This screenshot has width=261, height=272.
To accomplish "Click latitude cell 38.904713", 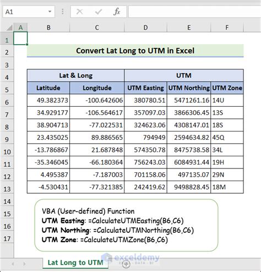I will pos(48,125).
